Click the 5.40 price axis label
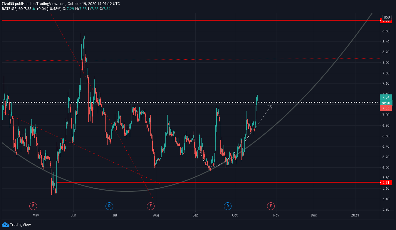The height and width of the screenshot is (230, 396). [x=386, y=199]
